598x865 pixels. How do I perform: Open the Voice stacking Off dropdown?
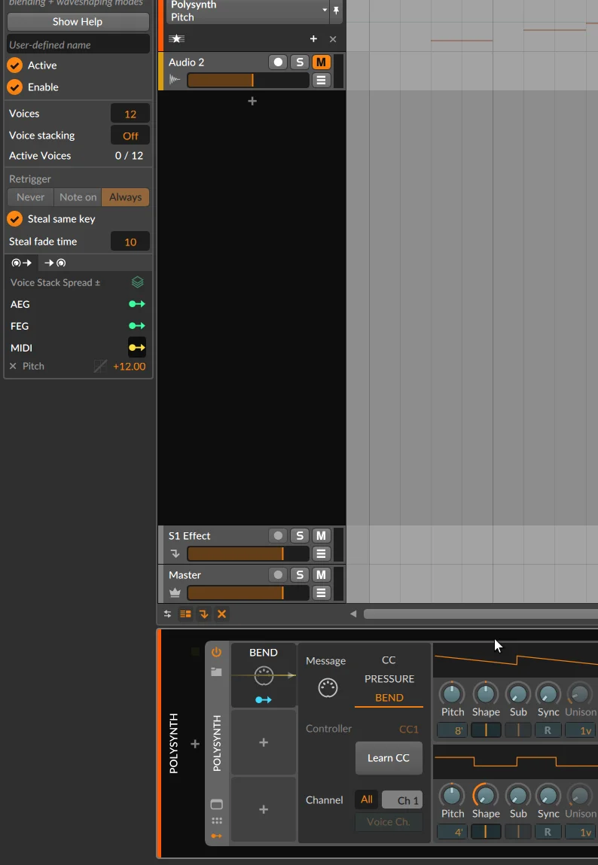point(130,136)
